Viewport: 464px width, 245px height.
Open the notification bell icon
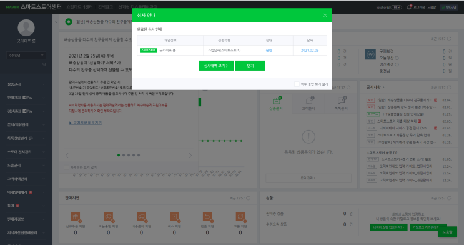pyautogui.click(x=409, y=7)
